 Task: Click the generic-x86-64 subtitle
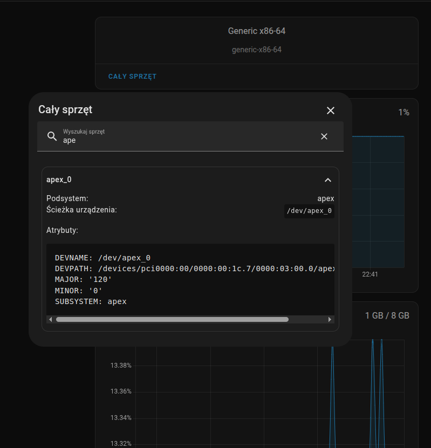click(257, 50)
